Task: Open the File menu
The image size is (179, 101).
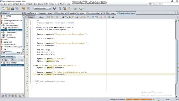Action: click(2, 4)
